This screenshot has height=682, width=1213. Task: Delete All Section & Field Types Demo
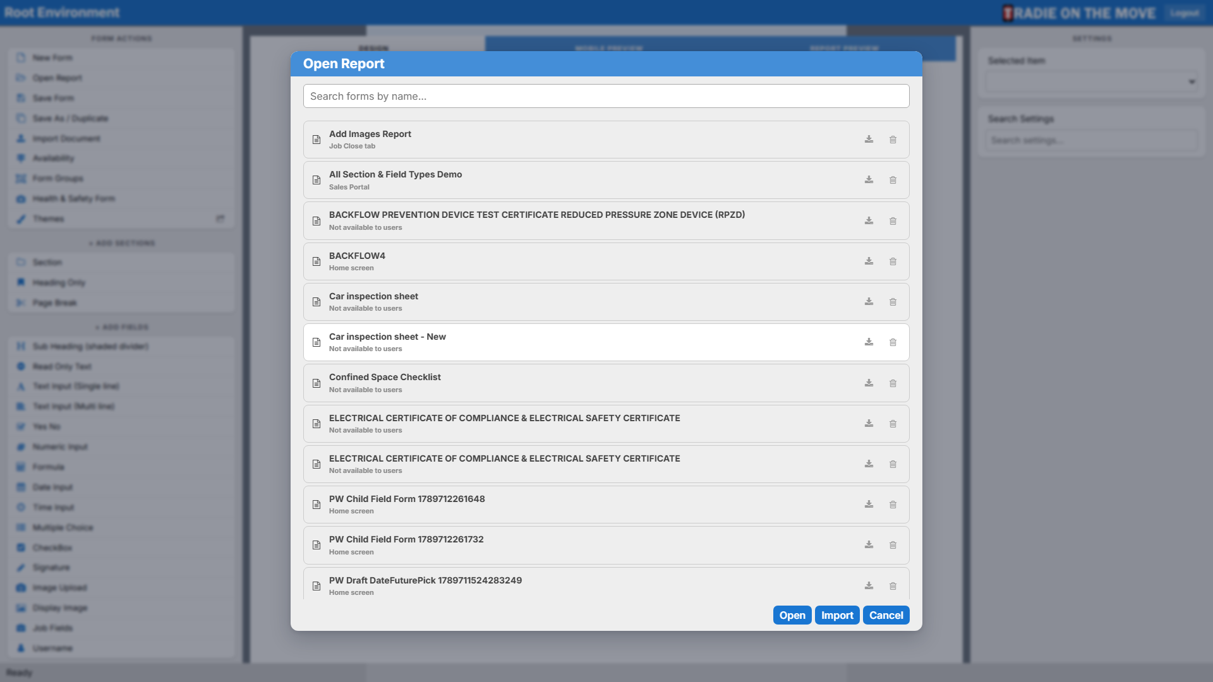click(x=893, y=180)
